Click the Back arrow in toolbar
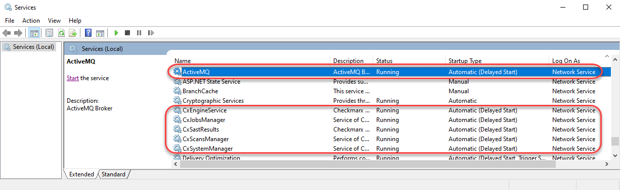Image resolution: width=620 pixels, height=190 pixels. pyautogui.click(x=7, y=33)
